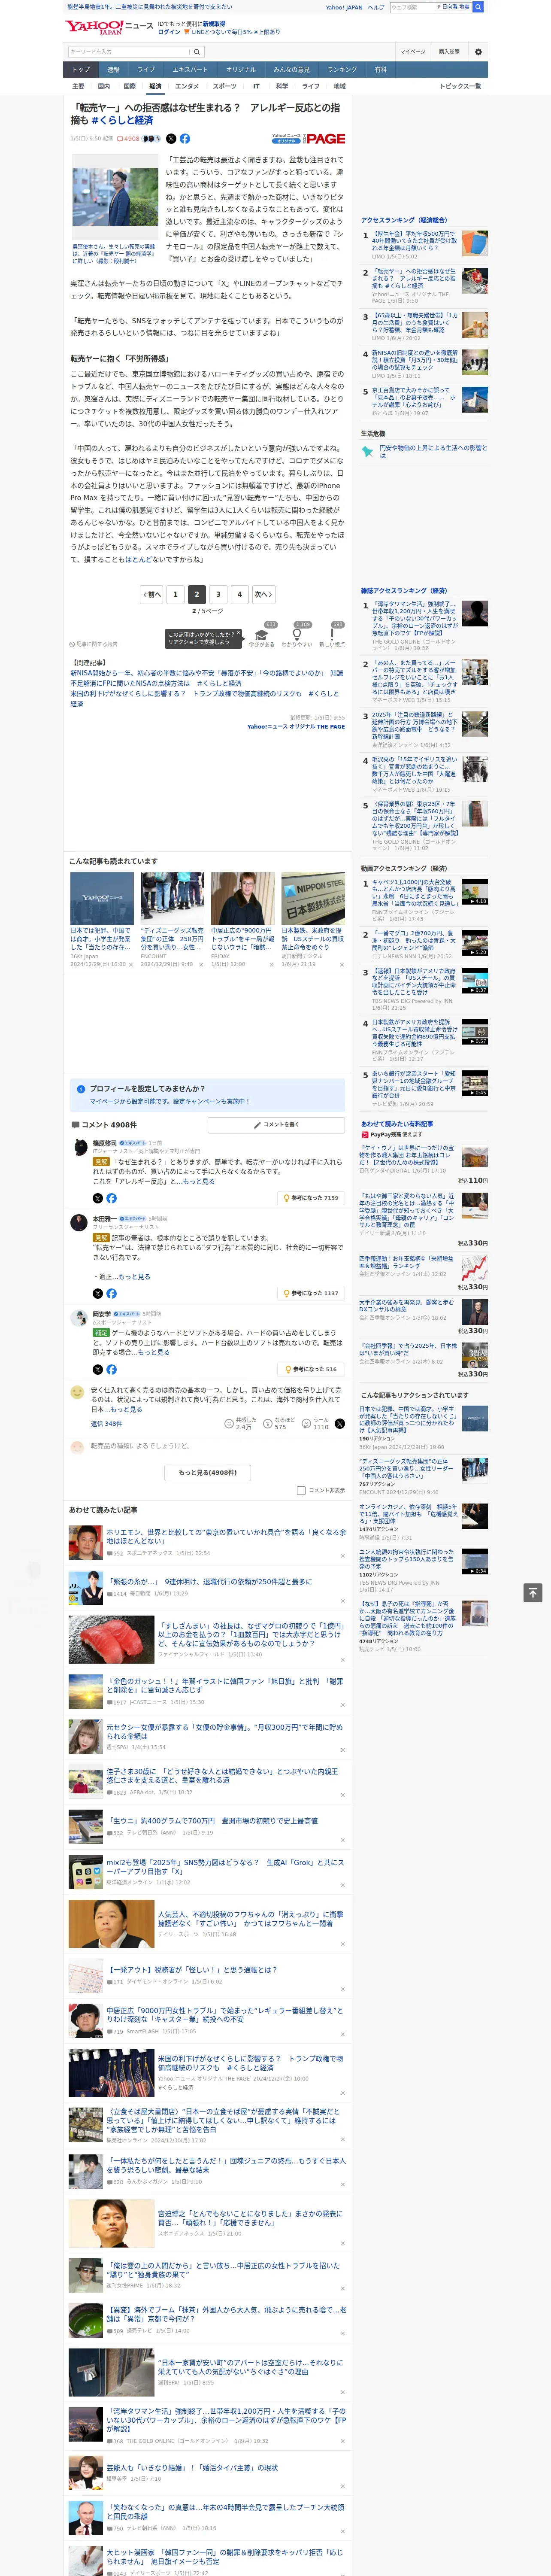This screenshot has width=551, height=2576.
Task: Open the article photo of 奥窪優木さん
Action: tap(115, 197)
